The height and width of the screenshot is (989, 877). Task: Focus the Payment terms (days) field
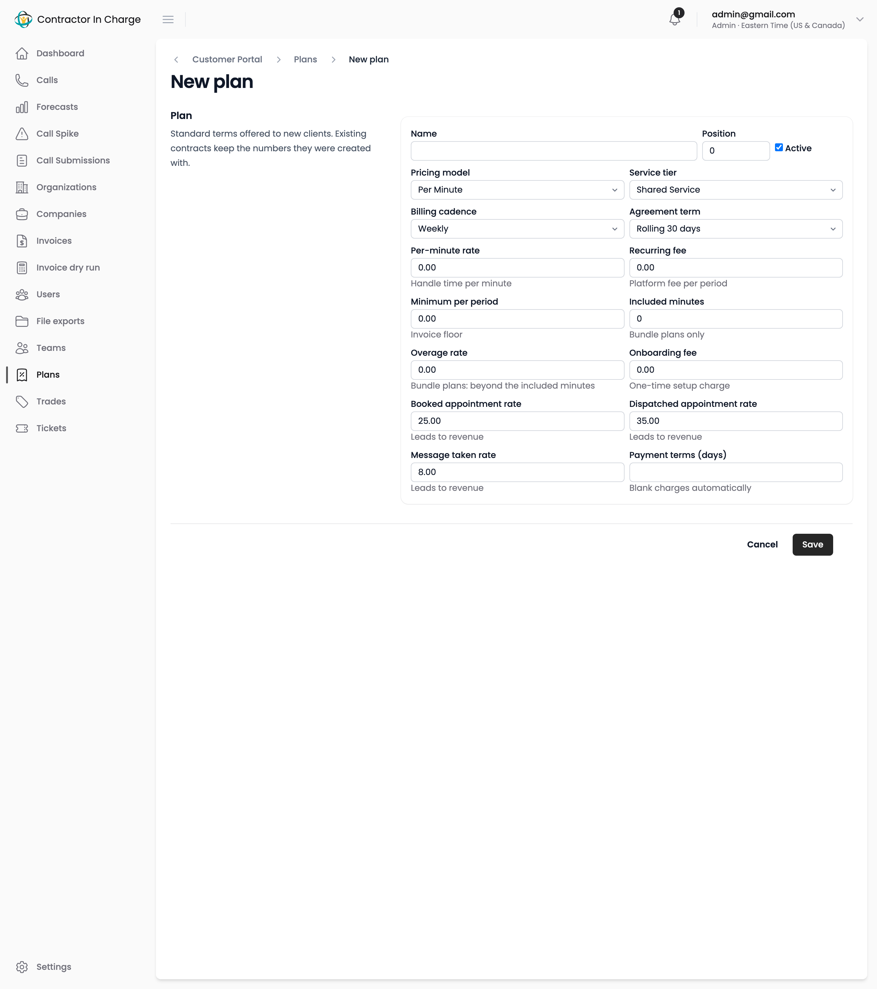(736, 472)
